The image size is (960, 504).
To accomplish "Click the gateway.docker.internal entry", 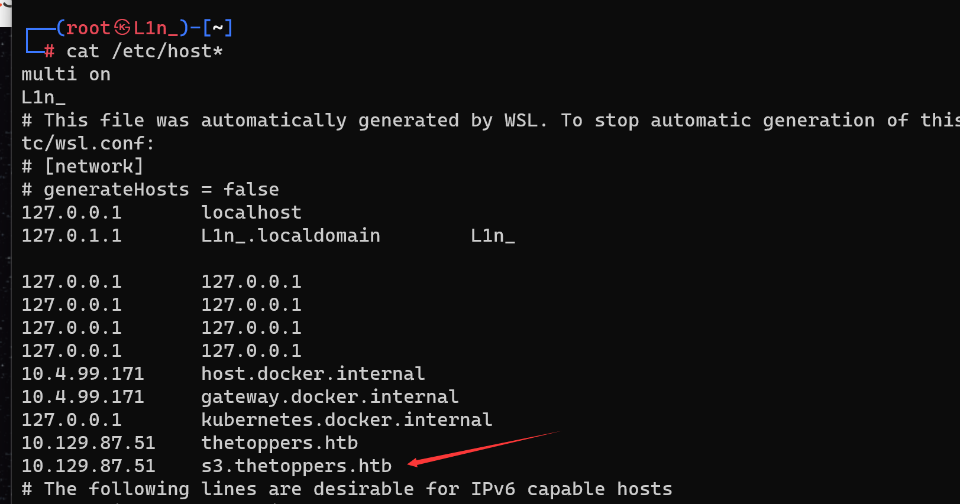I will (329, 397).
